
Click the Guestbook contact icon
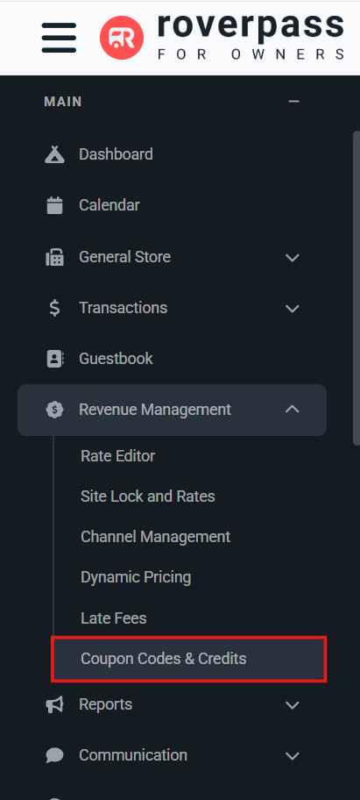(x=55, y=359)
